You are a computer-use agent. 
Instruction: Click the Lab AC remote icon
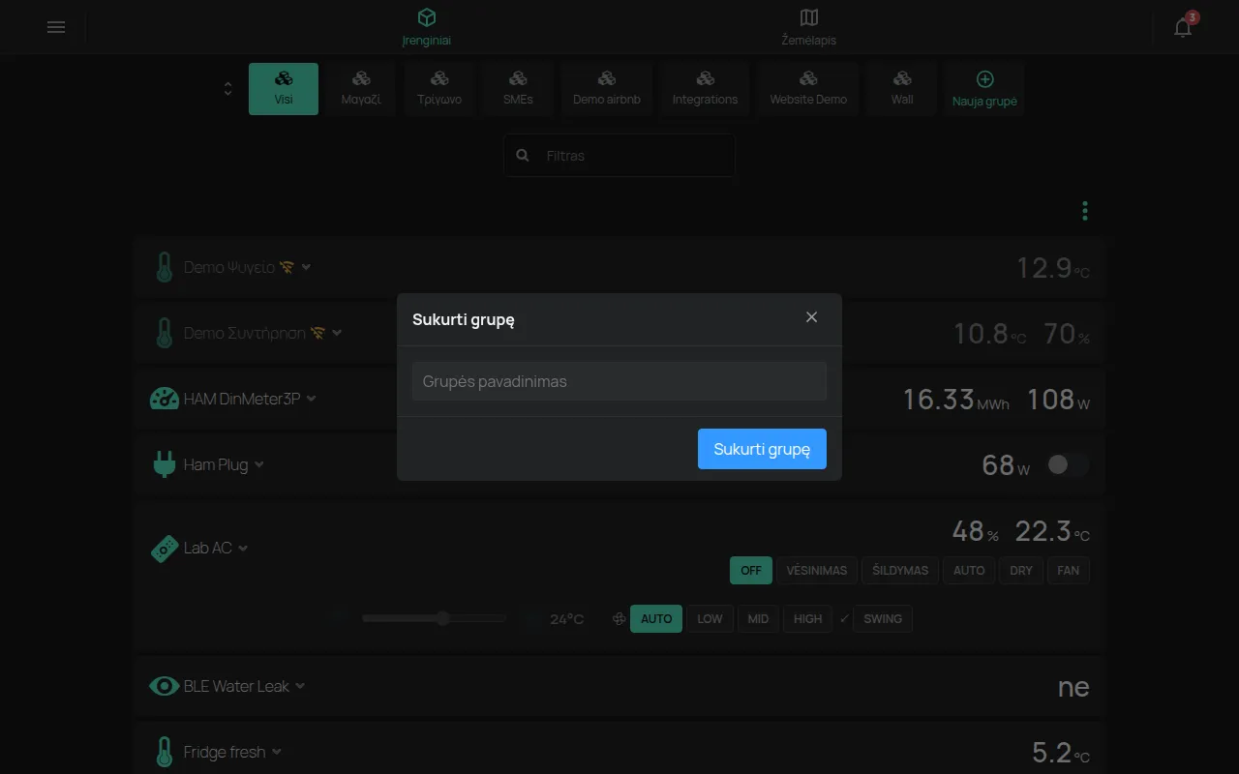[165, 548]
